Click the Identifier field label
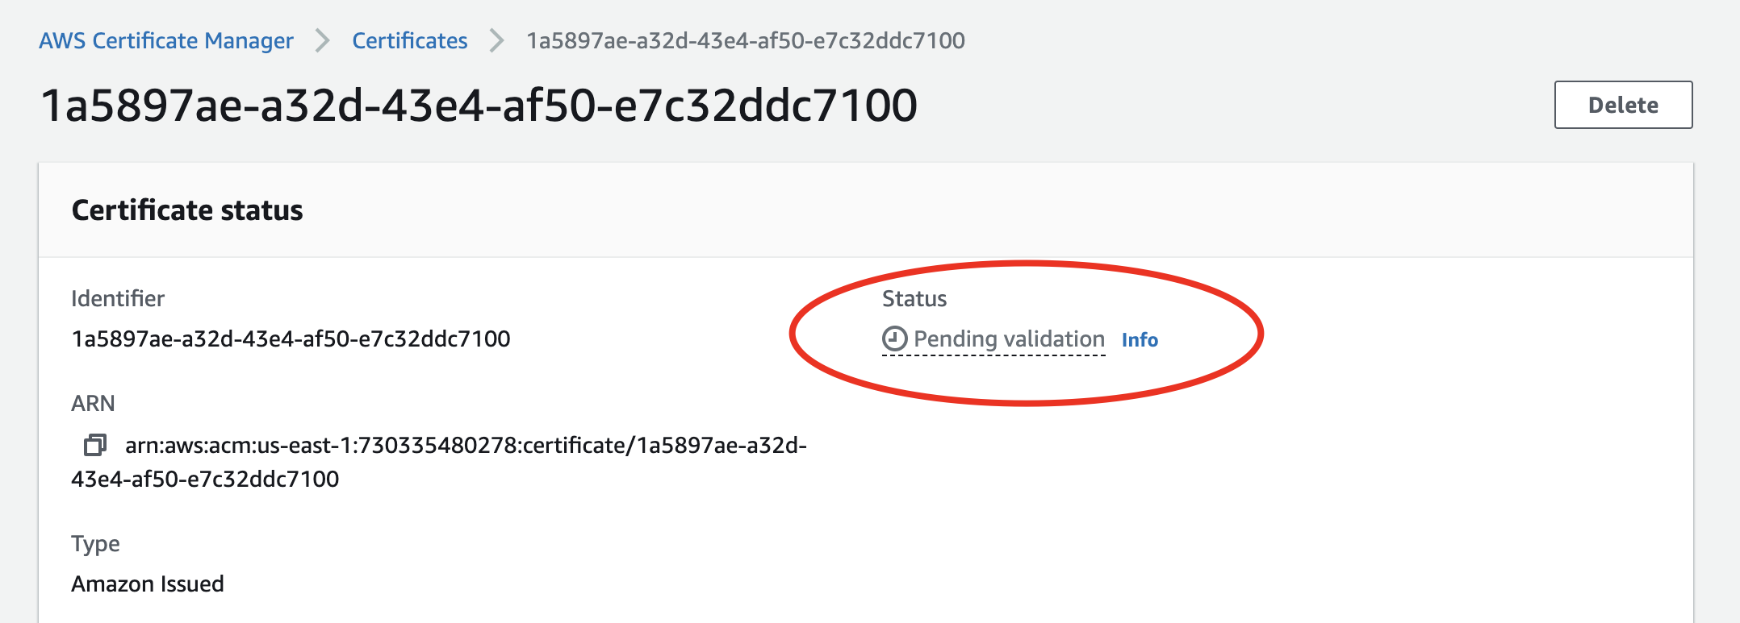This screenshot has width=1740, height=623. (118, 299)
